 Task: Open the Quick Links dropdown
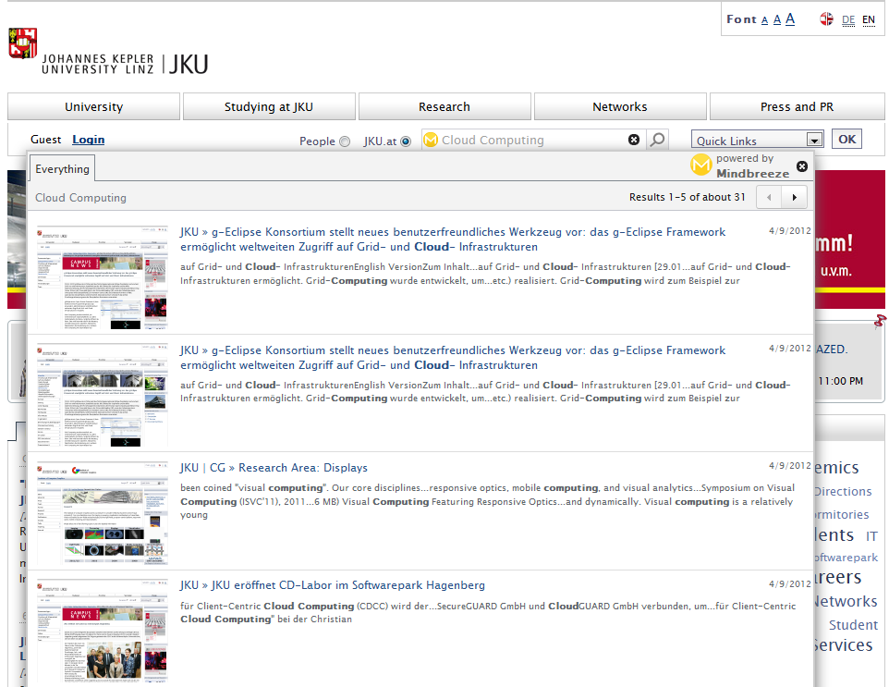757,141
